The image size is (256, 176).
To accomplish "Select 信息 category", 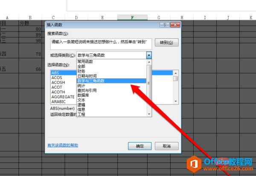I will coord(111,110).
